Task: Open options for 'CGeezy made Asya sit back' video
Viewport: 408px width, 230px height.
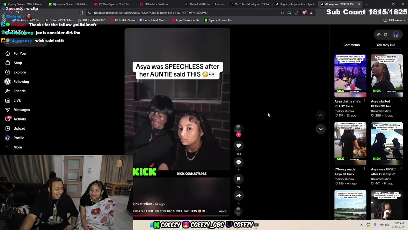Action: coord(364,169)
